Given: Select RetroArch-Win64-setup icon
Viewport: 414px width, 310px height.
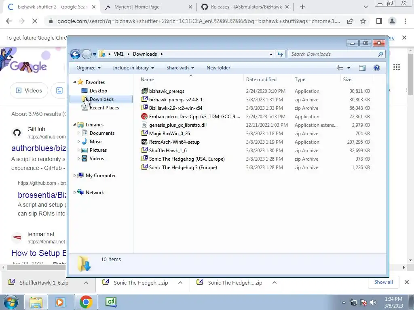Looking at the screenshot, I should (144, 142).
